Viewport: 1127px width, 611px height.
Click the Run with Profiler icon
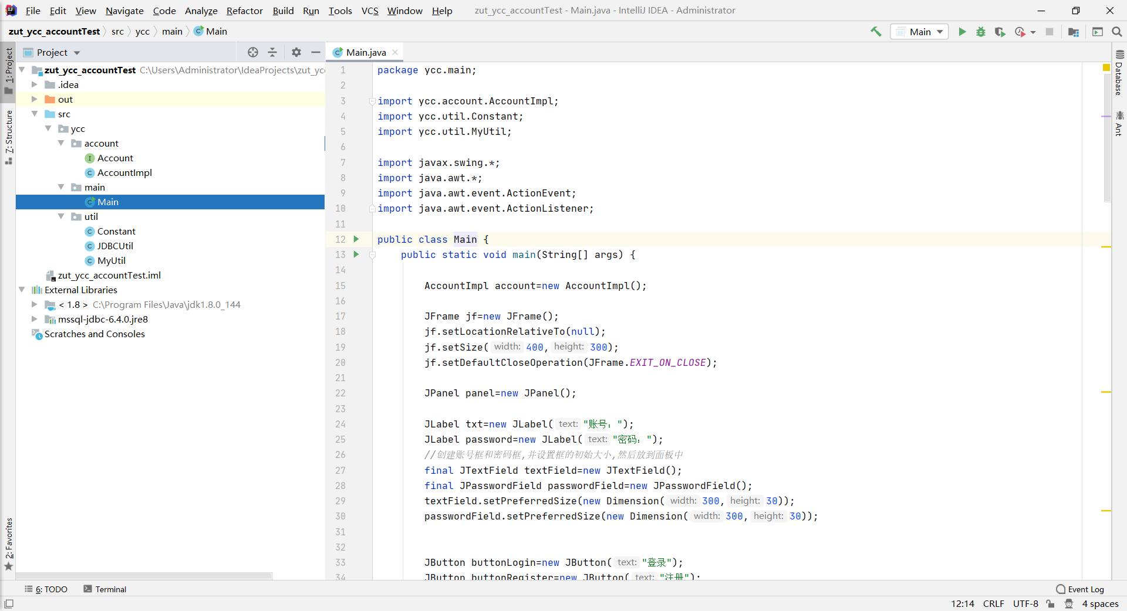[x=1020, y=32]
